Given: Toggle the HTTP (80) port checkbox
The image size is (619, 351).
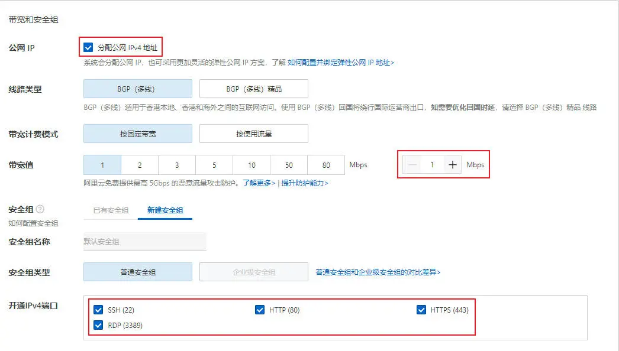Looking at the screenshot, I should [x=260, y=310].
